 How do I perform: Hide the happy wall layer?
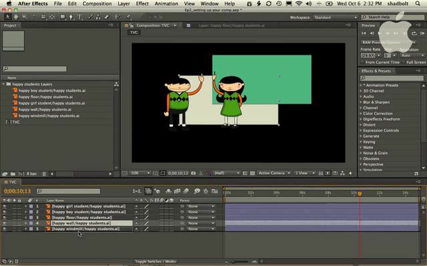[4, 223]
